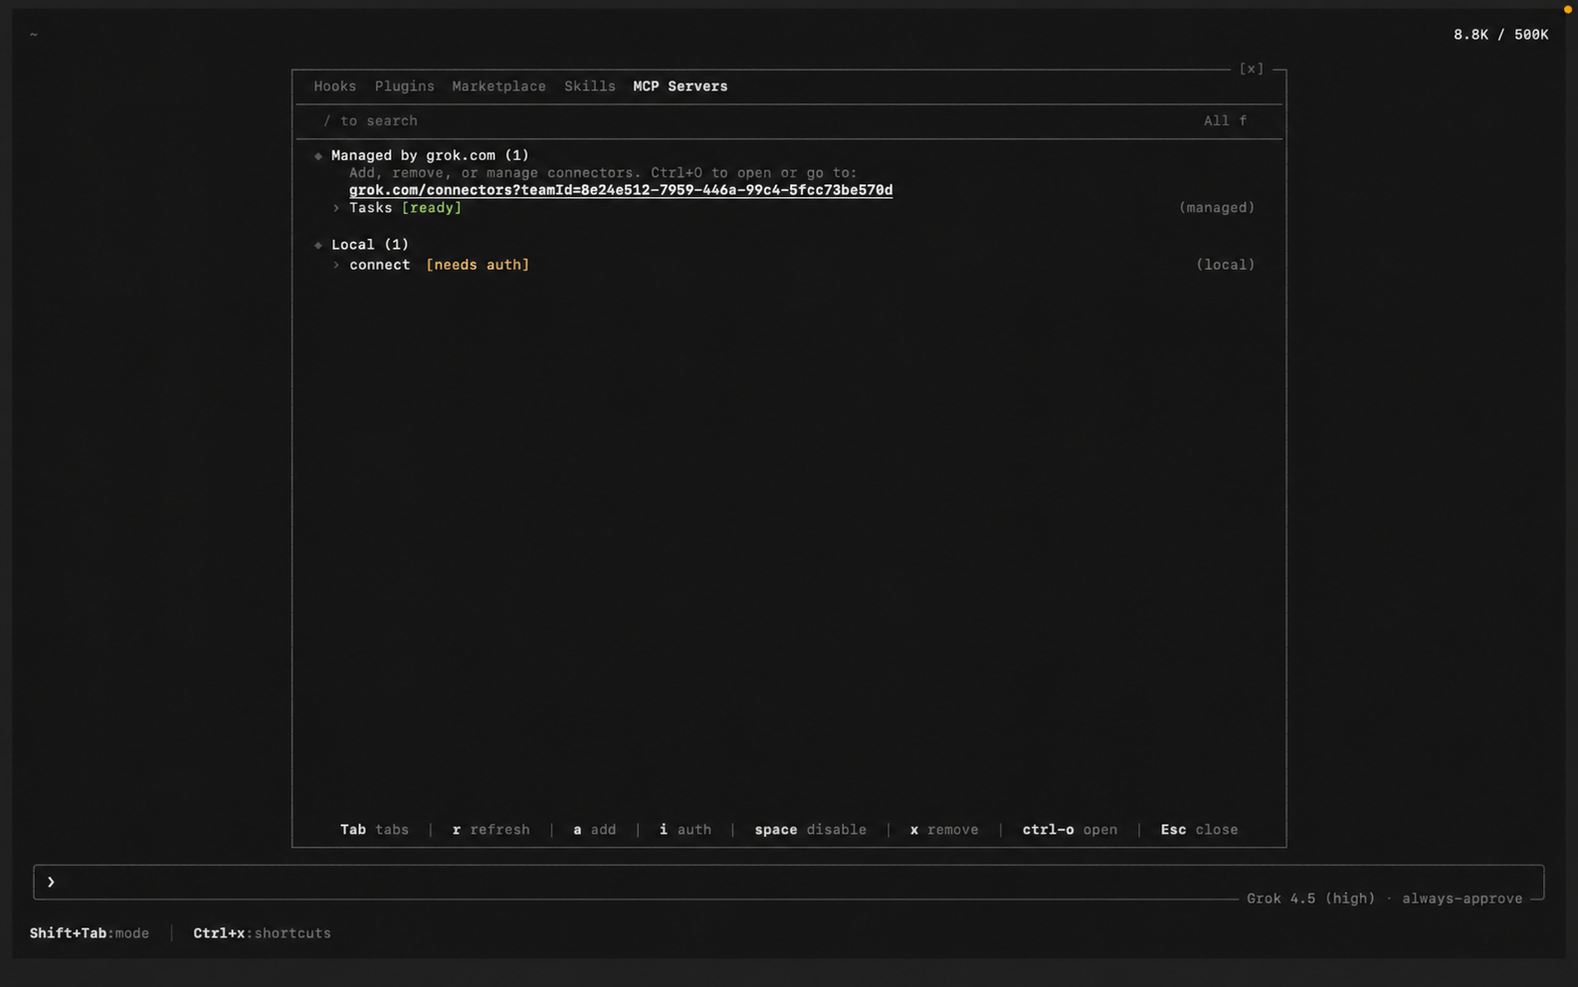Image resolution: width=1578 pixels, height=987 pixels.
Task: Click the green [ready] status
Action: [x=432, y=208]
